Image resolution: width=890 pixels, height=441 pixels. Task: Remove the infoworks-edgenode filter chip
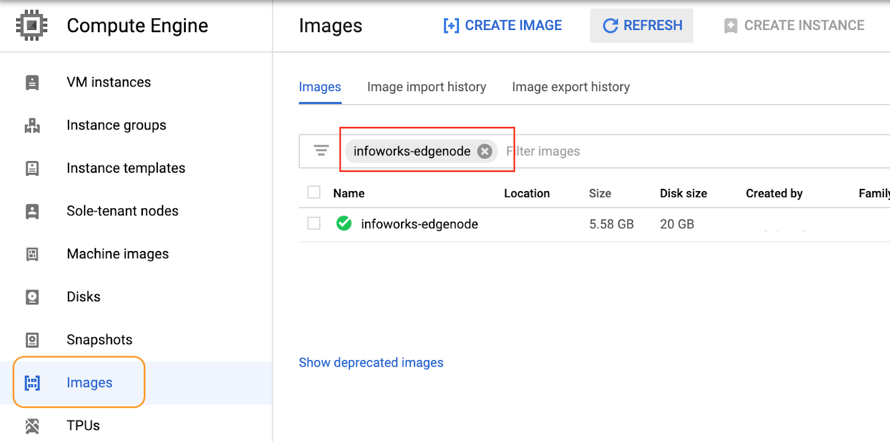(485, 151)
